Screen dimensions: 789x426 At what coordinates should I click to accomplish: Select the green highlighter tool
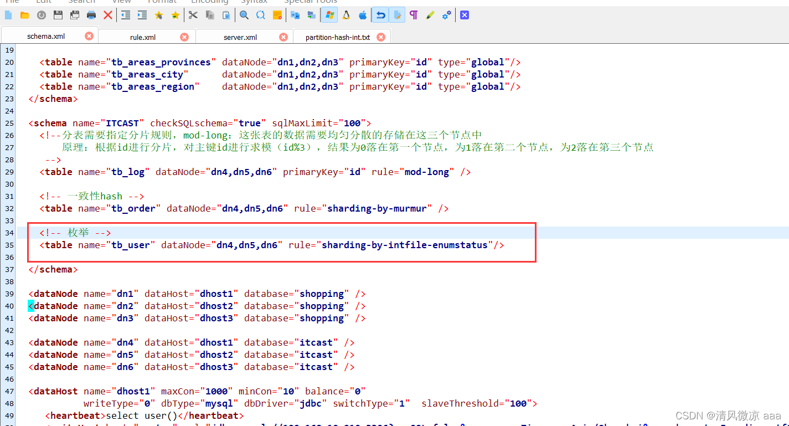[430, 16]
